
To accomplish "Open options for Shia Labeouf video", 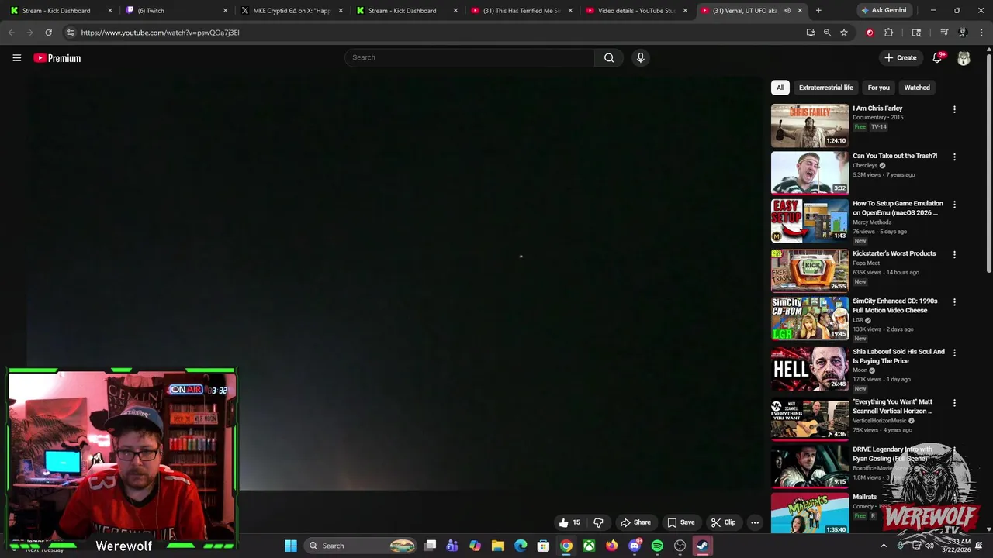I will tap(954, 353).
